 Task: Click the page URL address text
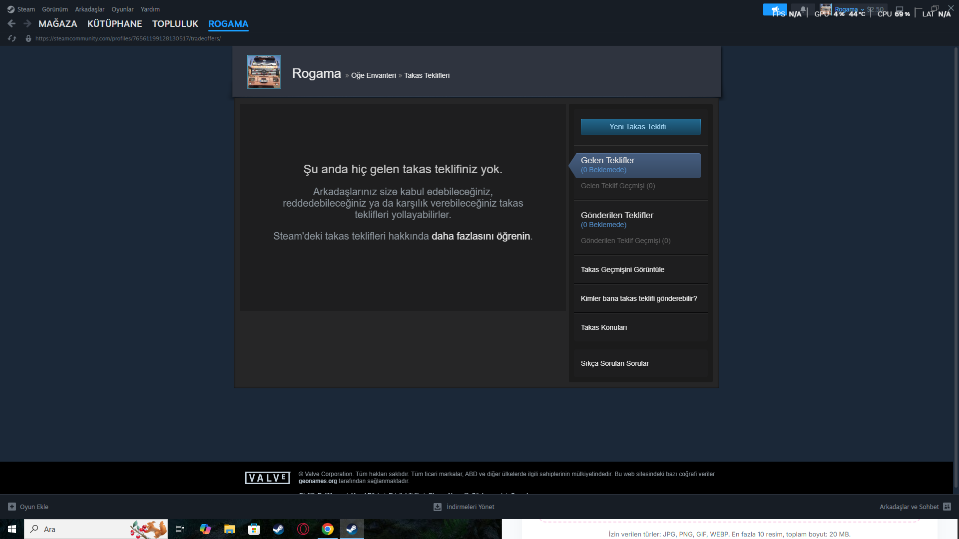coord(128,38)
